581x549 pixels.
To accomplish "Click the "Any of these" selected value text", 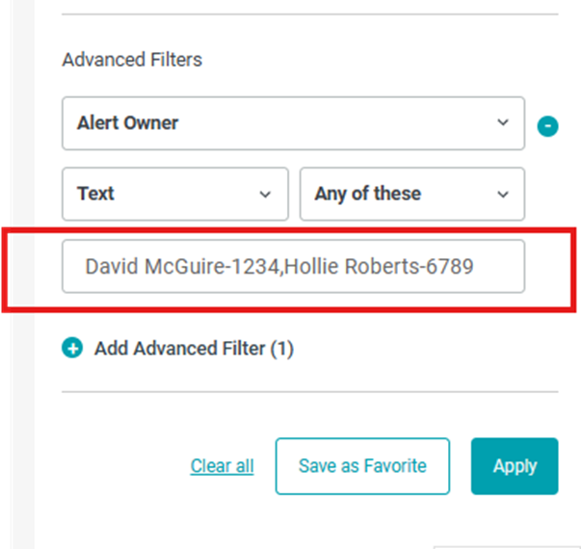I will [x=367, y=194].
